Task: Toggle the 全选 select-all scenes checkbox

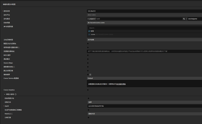Action: (89, 31)
